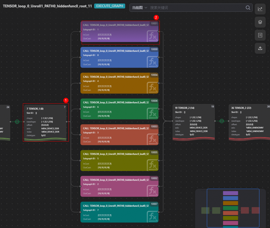Open the 当前图 scope dropdown
Image resolution: width=270 pixels, height=228 pixels.
(x=139, y=8)
